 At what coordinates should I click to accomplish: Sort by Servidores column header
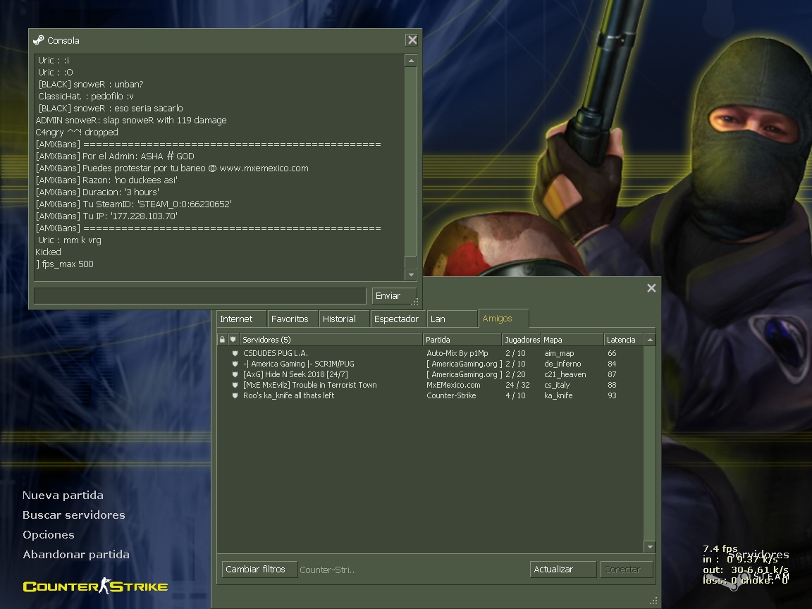point(331,340)
